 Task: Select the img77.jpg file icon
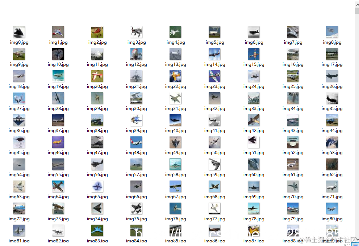214,208
